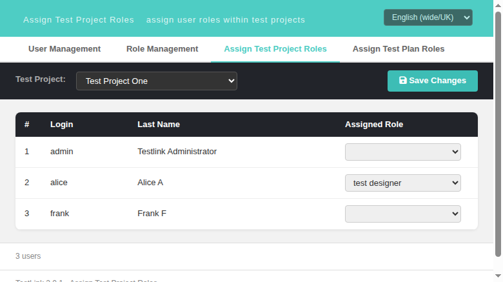
Task: Click the Alice A name cell
Action: click(x=150, y=183)
